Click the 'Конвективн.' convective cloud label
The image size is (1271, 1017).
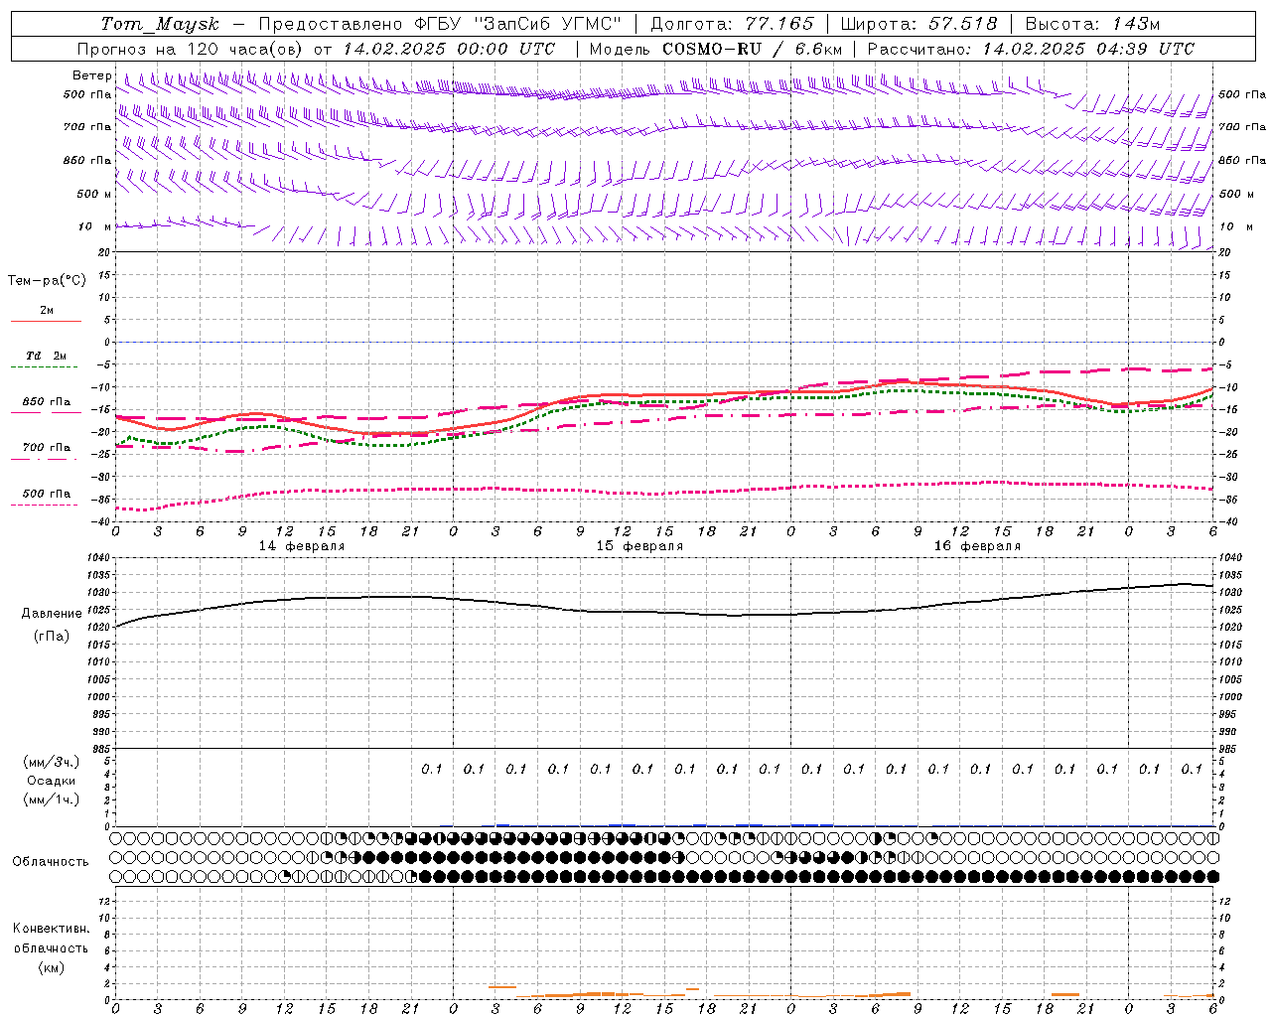[51, 929]
